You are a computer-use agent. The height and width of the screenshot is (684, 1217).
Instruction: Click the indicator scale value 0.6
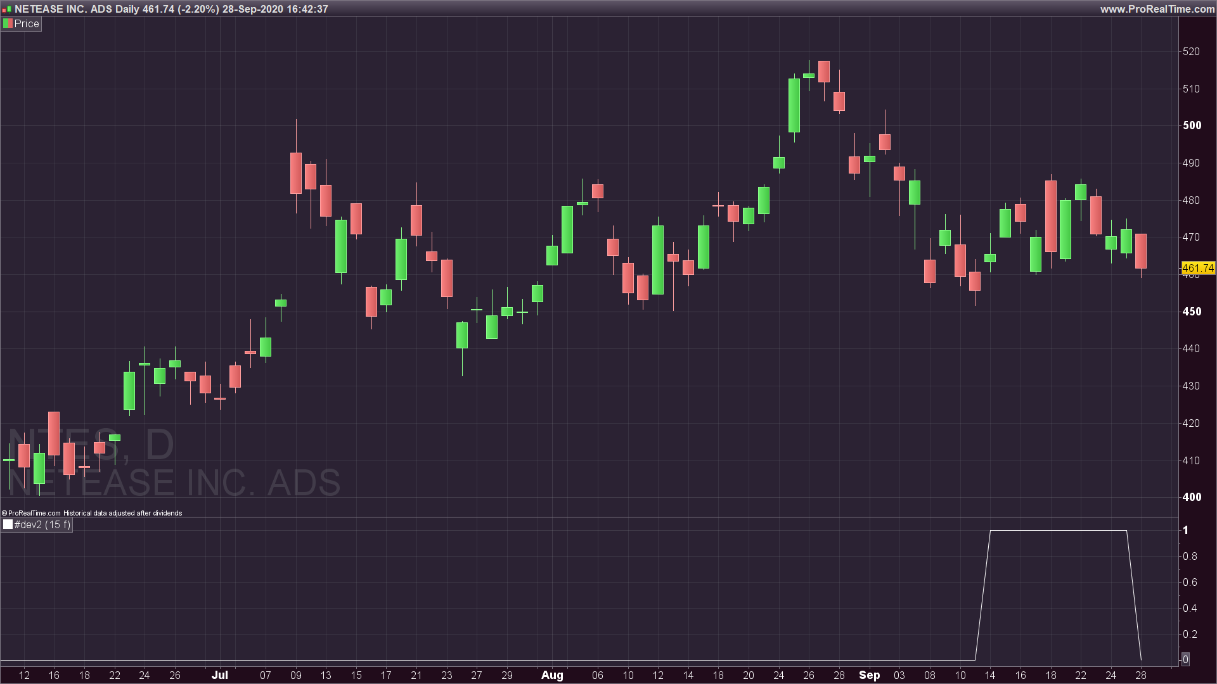1190,582
